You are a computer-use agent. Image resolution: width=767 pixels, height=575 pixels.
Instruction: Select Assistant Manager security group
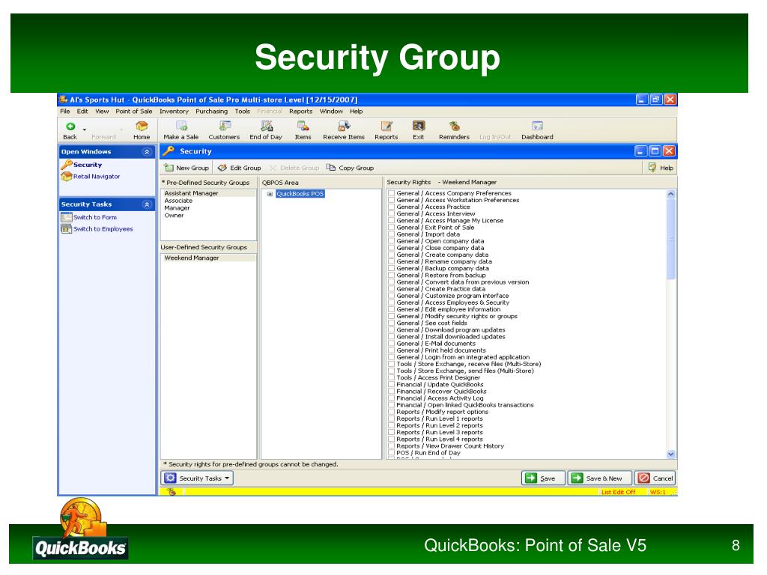coord(208,193)
